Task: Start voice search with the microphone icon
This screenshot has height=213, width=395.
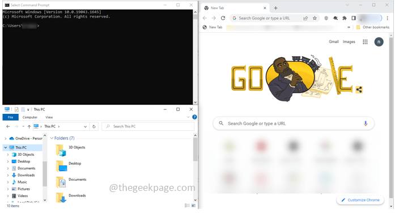Action: [x=366, y=123]
